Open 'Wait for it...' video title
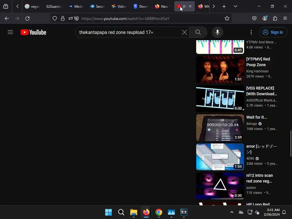Screen dimensions: 292x219 click(257, 117)
